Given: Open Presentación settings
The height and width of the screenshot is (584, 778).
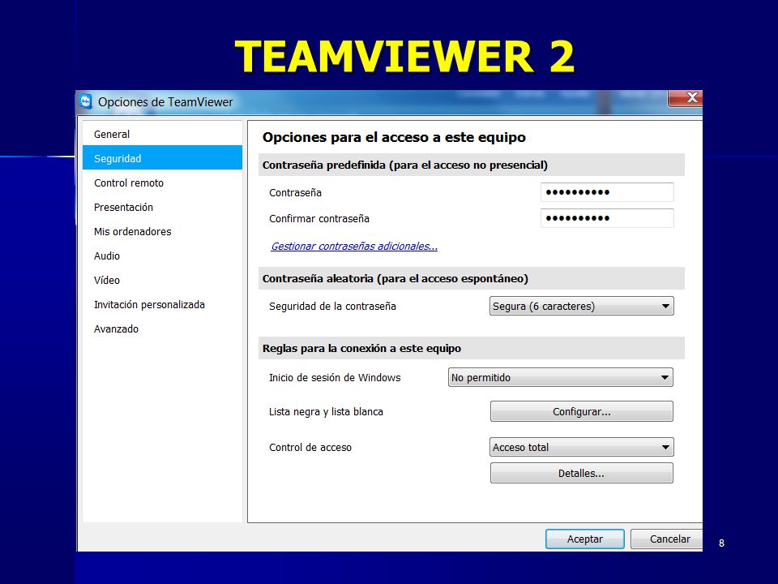Looking at the screenshot, I should [x=162, y=207].
